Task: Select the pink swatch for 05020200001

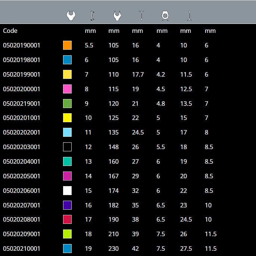Action: tap(67, 89)
